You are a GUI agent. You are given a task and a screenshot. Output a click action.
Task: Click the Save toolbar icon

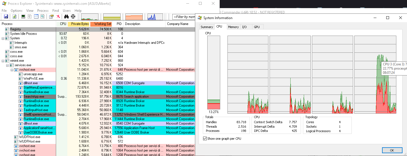click(6, 17)
